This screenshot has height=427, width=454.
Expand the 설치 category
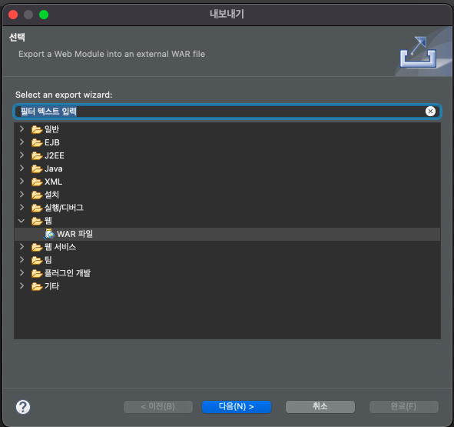[22, 194]
